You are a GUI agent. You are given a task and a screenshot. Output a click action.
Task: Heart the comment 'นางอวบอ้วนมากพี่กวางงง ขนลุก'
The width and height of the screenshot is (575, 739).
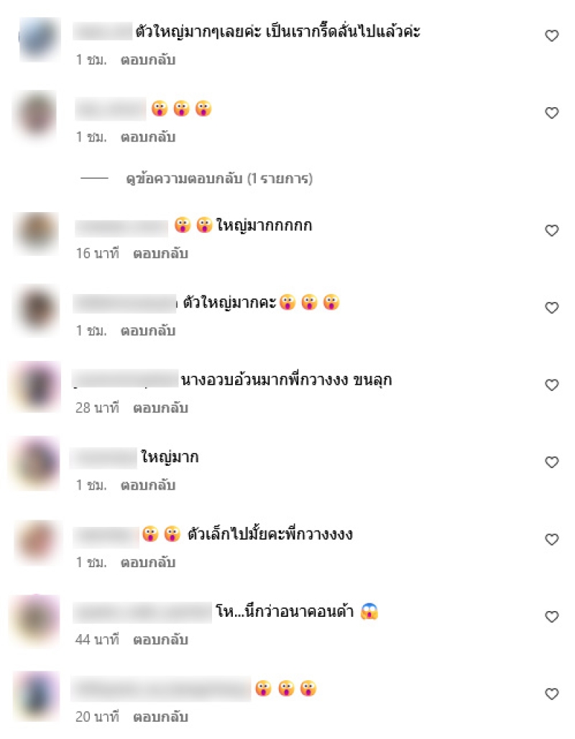point(551,385)
